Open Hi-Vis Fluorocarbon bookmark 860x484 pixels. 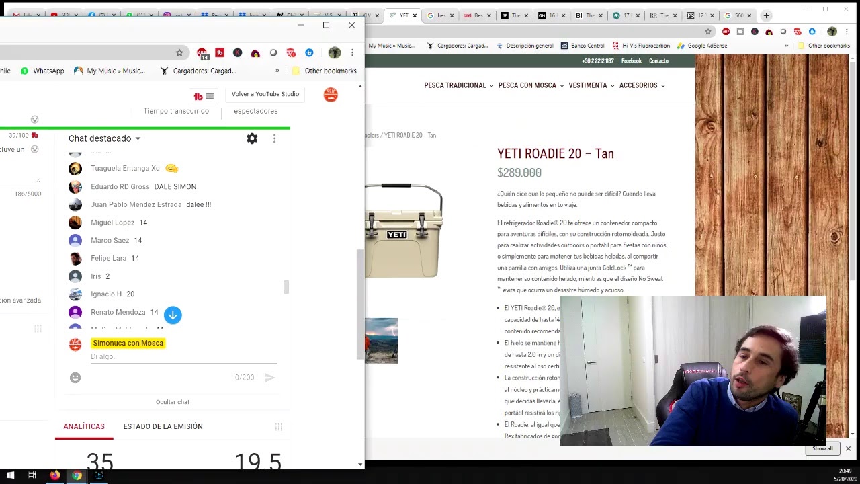(640, 46)
